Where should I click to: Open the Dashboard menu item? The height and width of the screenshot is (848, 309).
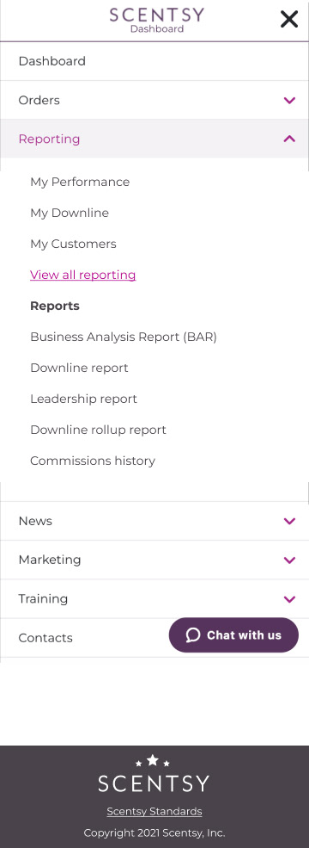[154, 61]
